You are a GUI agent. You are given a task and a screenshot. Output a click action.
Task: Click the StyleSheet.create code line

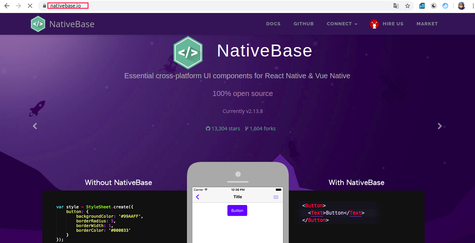pos(95,207)
